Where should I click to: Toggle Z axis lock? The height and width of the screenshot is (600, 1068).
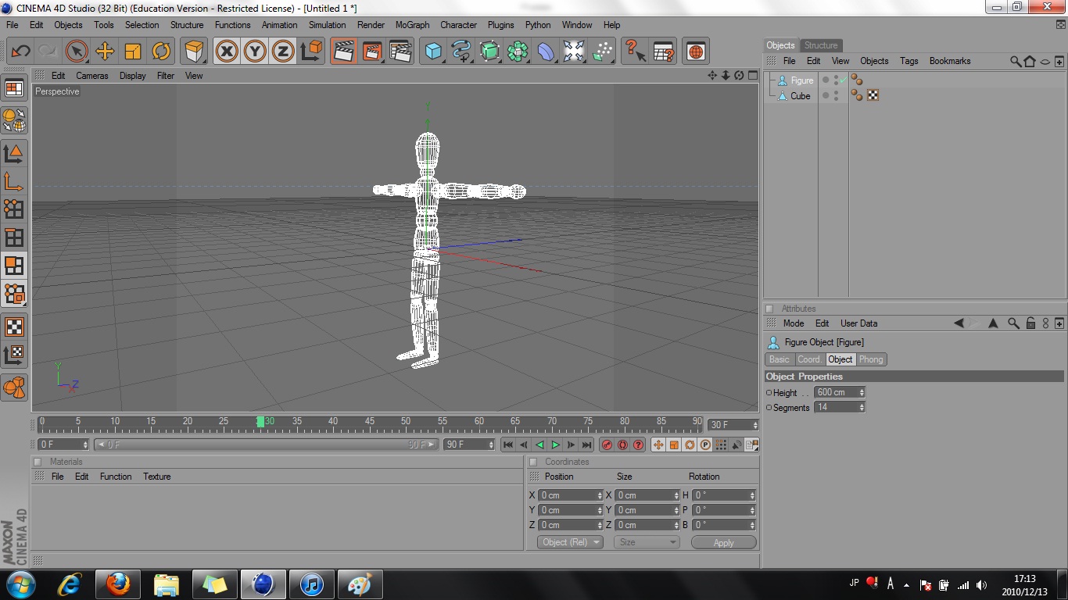click(x=282, y=52)
